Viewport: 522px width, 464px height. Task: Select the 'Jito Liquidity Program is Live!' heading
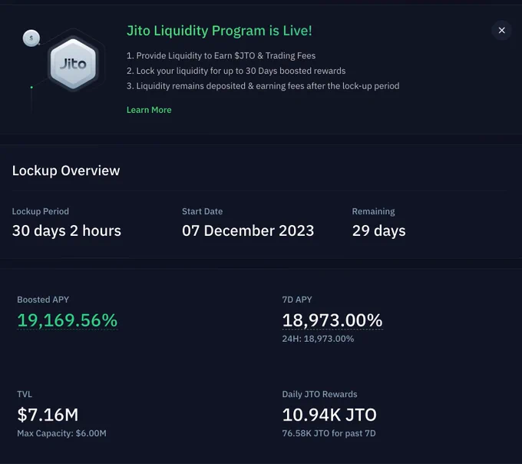click(220, 31)
